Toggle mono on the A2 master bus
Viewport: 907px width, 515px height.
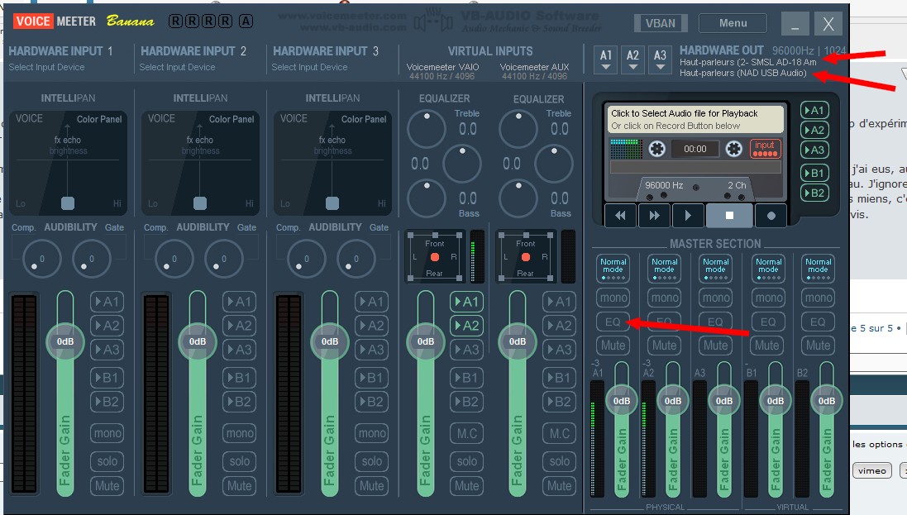coord(665,298)
